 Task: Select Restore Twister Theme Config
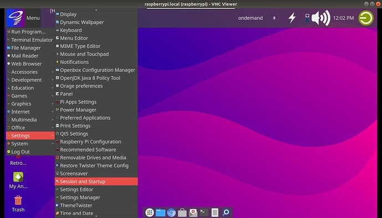coord(96,165)
